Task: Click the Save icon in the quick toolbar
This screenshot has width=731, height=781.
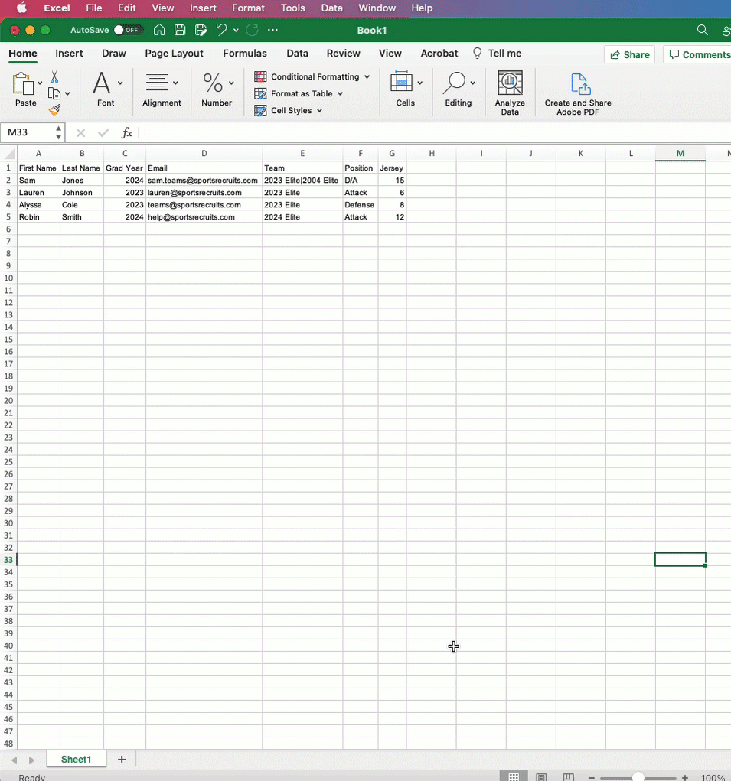Action: click(x=180, y=30)
